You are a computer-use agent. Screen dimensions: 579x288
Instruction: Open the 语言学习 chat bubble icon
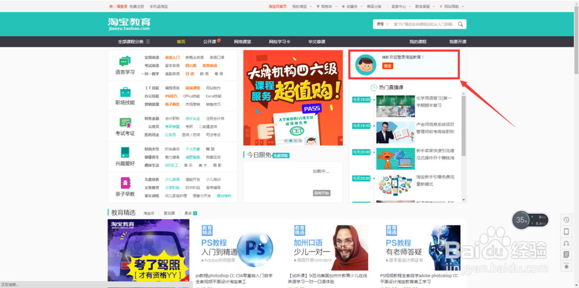pos(125,61)
